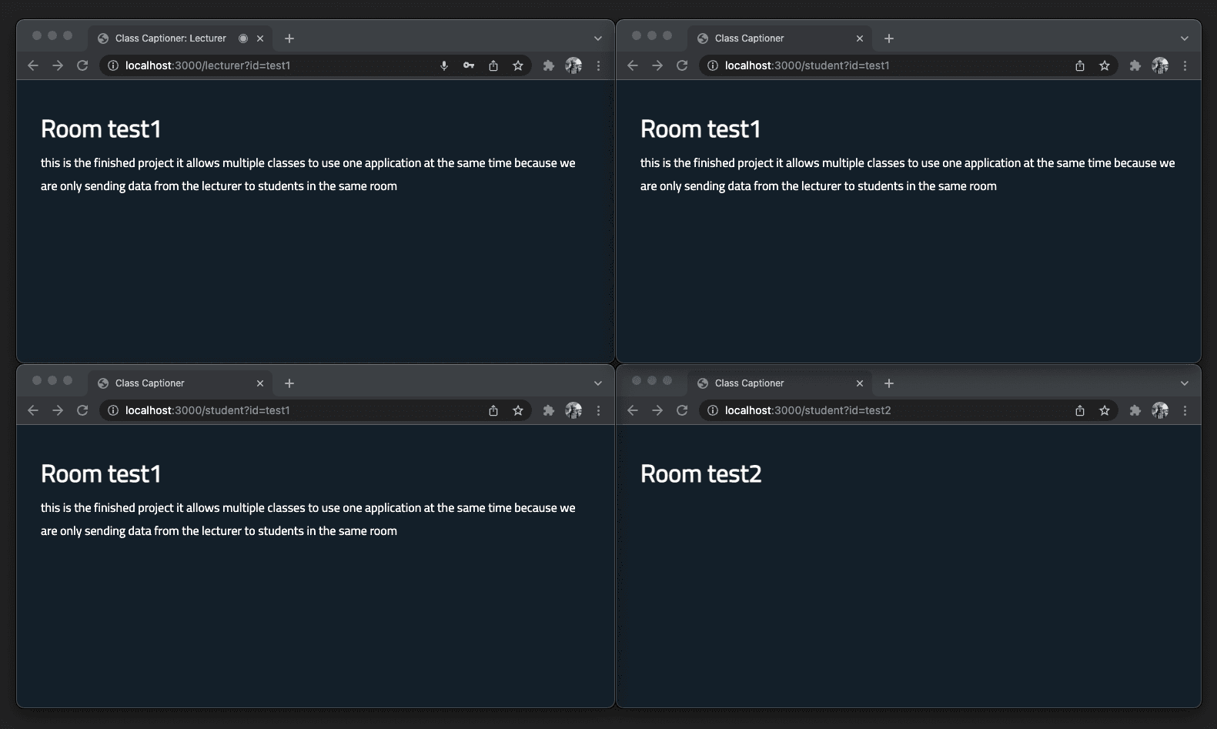The width and height of the screenshot is (1217, 729).
Task: Open profile avatar in lecturer window
Action: coord(573,65)
